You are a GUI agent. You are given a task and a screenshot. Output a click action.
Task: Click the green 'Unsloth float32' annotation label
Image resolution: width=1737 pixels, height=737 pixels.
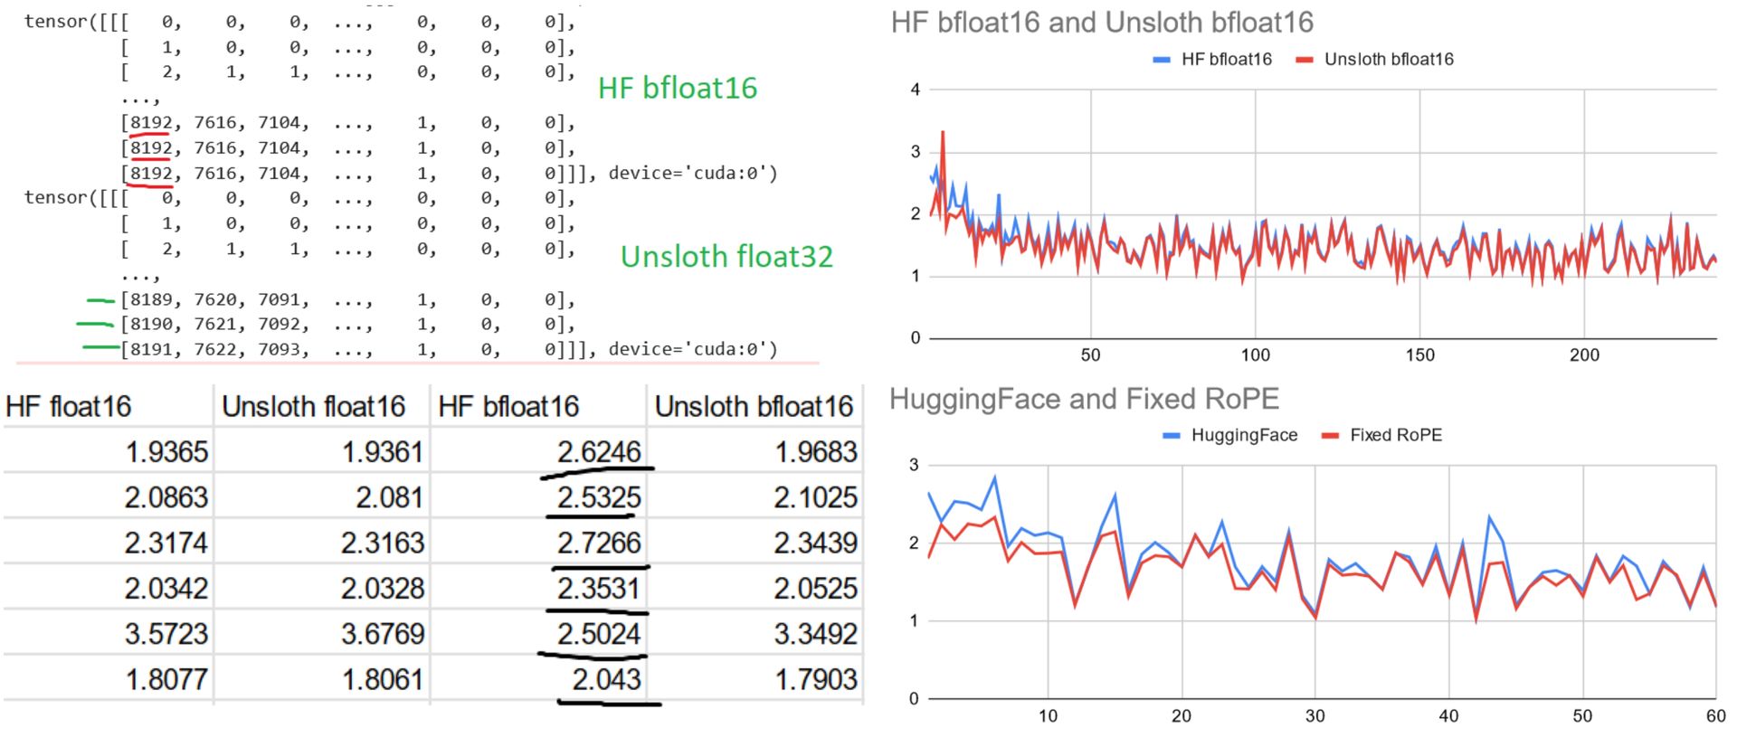(x=726, y=257)
